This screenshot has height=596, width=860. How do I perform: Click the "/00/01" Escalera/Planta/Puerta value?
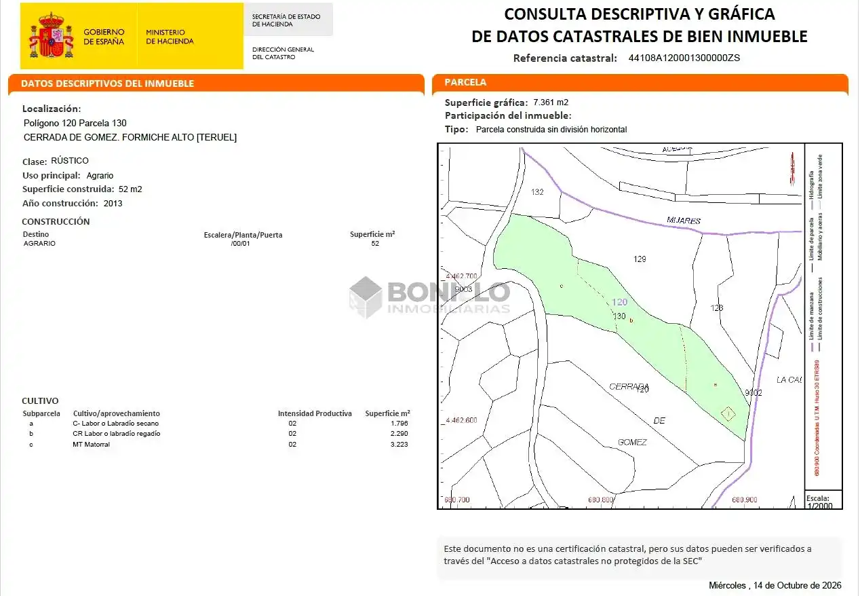240,243
